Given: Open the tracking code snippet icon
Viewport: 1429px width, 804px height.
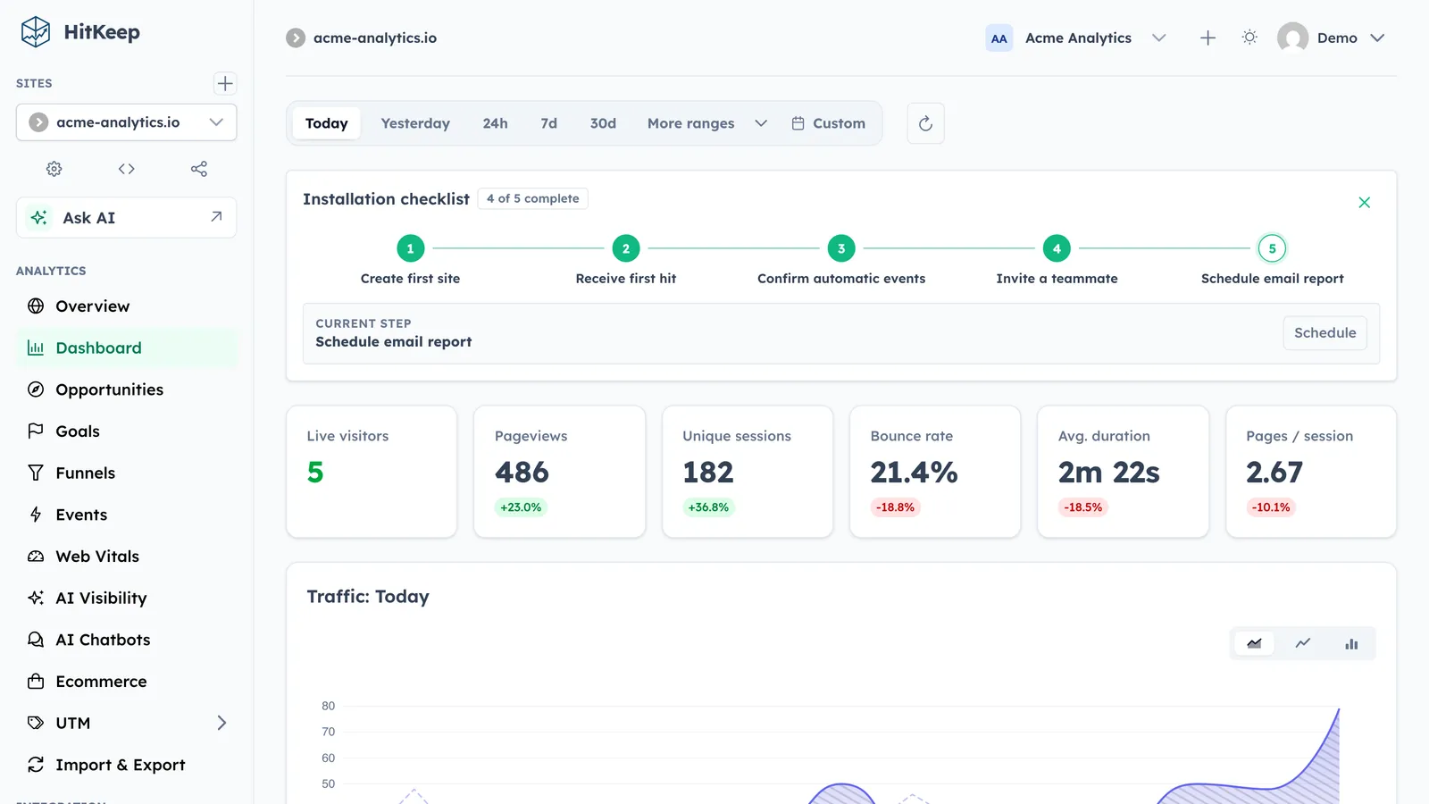Looking at the screenshot, I should (x=127, y=169).
